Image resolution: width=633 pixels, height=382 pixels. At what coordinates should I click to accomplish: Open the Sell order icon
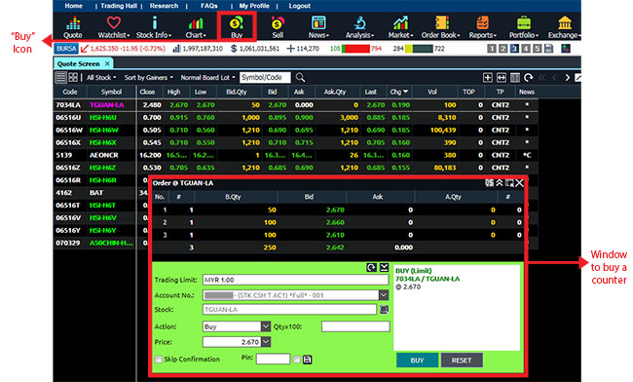[x=278, y=26]
